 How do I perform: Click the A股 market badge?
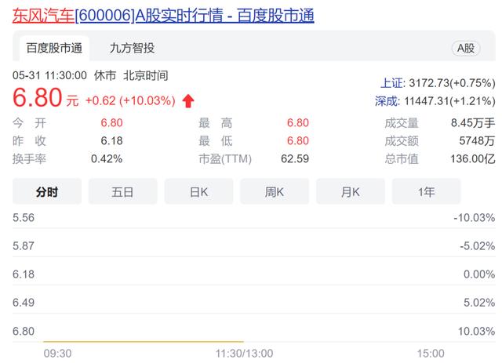(465, 49)
